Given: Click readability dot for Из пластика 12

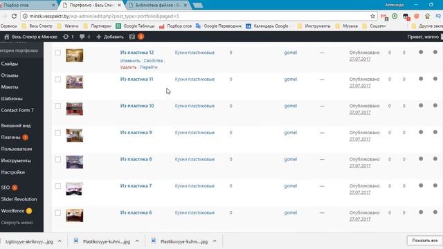Looking at the screenshot, I should click(x=435, y=52).
